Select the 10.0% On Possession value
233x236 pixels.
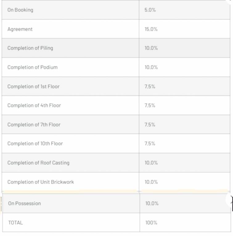(x=152, y=203)
